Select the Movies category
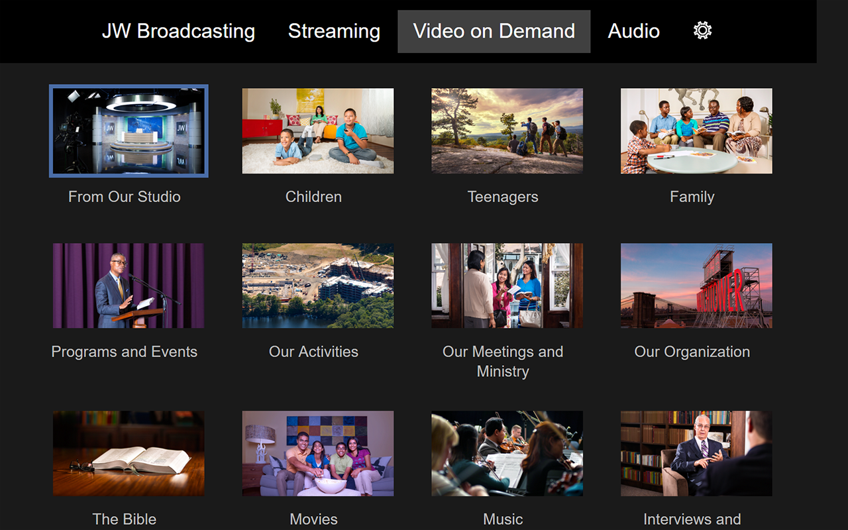Viewport: 848px width, 530px height. click(317, 453)
